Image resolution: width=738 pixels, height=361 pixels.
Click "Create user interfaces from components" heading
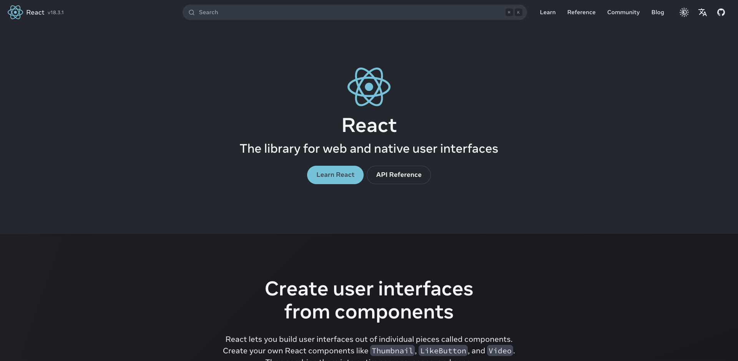click(369, 300)
